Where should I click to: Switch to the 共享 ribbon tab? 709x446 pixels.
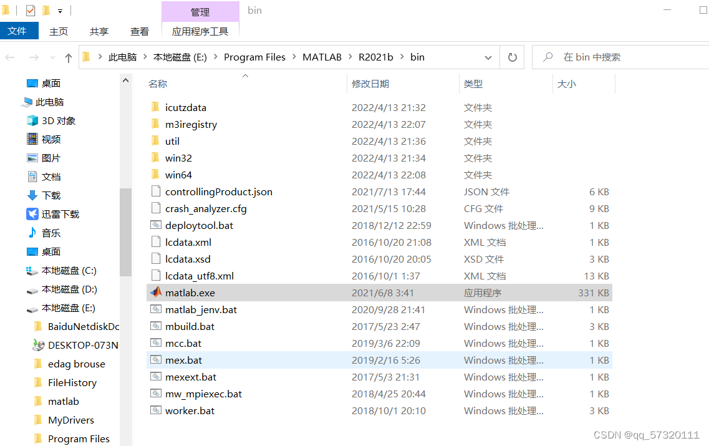coord(99,31)
